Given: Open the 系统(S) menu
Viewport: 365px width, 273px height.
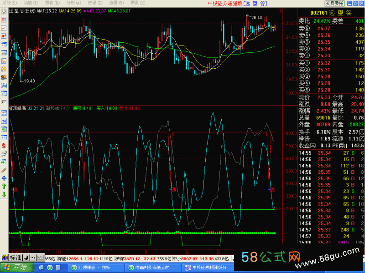Looking at the screenshot, I should point(10,3).
